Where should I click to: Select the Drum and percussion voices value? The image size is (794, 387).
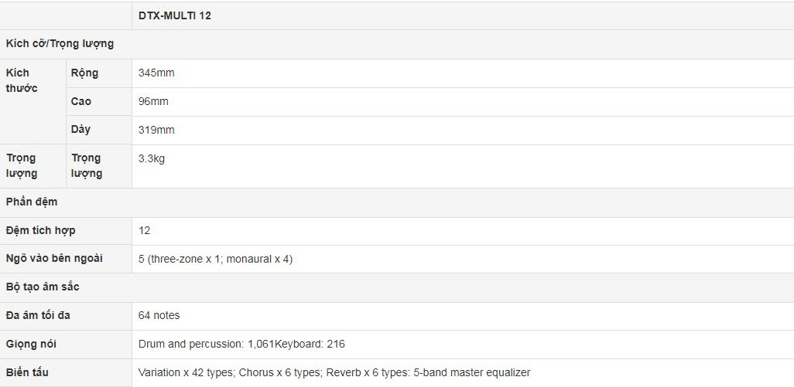click(241, 344)
